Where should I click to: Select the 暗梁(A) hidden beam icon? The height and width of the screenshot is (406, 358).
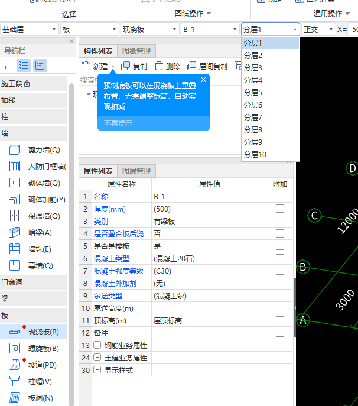15,232
